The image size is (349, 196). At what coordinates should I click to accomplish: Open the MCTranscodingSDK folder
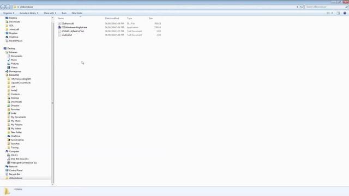pyautogui.click(x=21, y=79)
